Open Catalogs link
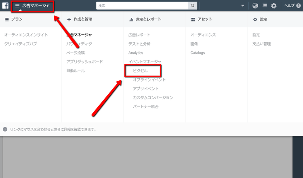Image resolution: width=303 pixels, height=178 pixels. (198, 53)
